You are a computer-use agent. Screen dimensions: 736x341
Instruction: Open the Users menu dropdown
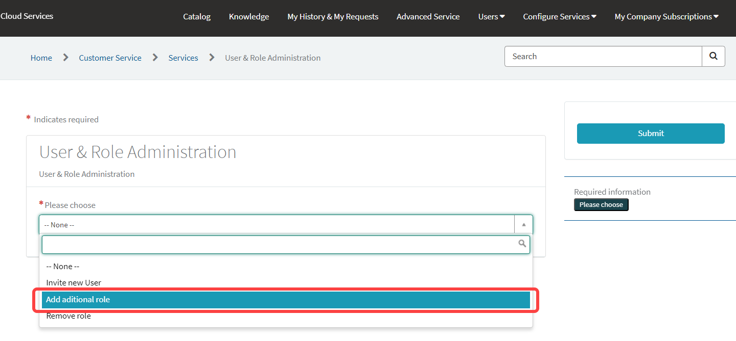(x=491, y=17)
